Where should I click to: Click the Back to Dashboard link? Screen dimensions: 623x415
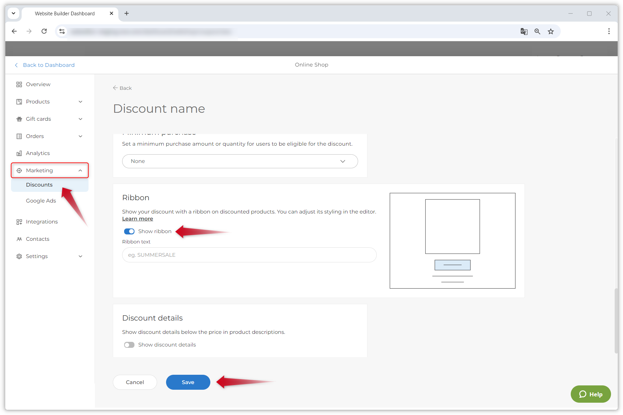click(x=49, y=65)
